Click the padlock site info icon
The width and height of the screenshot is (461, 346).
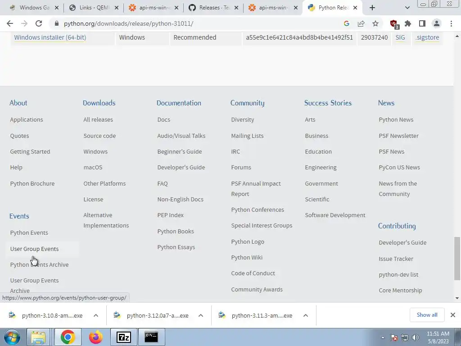click(x=57, y=23)
